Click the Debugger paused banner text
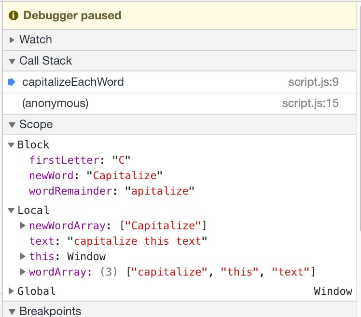The image size is (361, 317). [x=72, y=15]
